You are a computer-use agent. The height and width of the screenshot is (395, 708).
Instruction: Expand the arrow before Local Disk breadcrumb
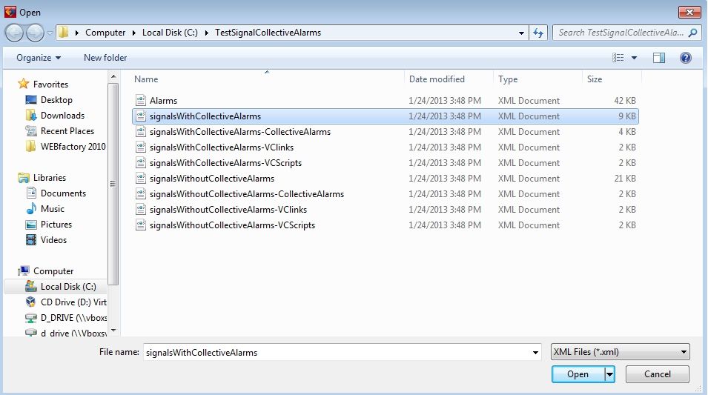pos(133,33)
